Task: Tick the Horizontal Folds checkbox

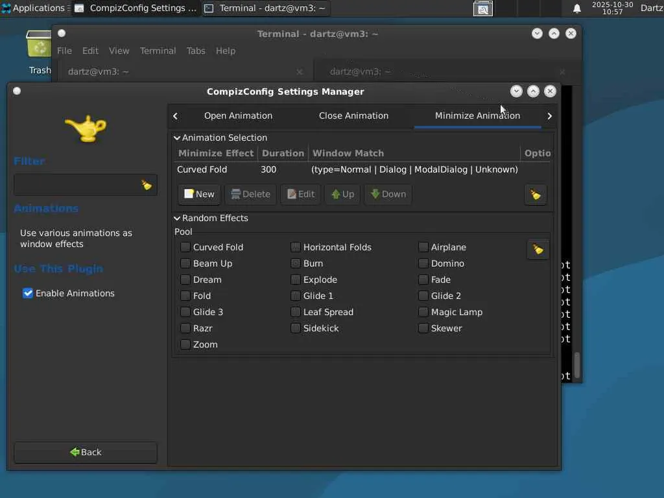Action: (296, 247)
